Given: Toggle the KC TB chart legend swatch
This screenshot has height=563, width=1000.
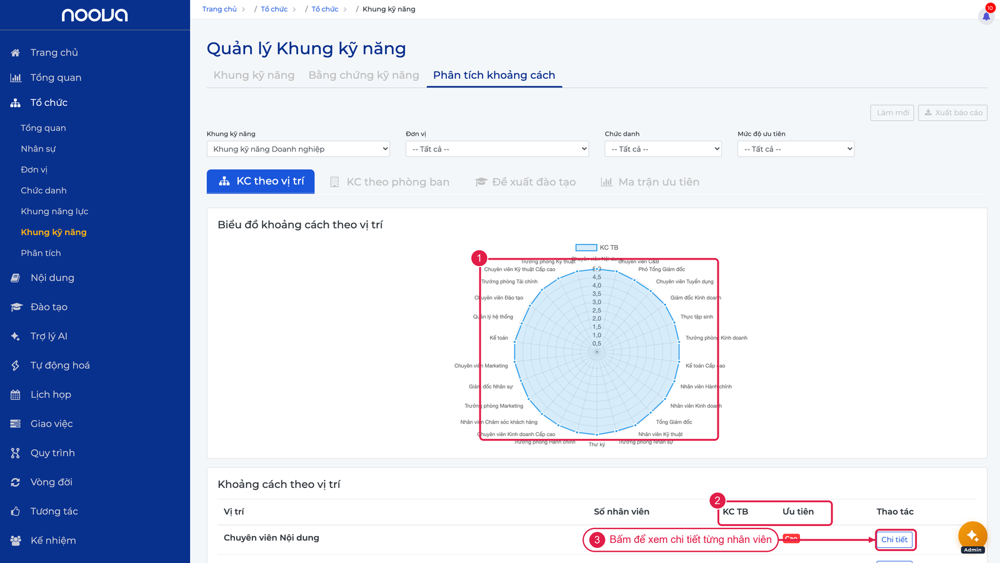Looking at the screenshot, I should 586,248.
